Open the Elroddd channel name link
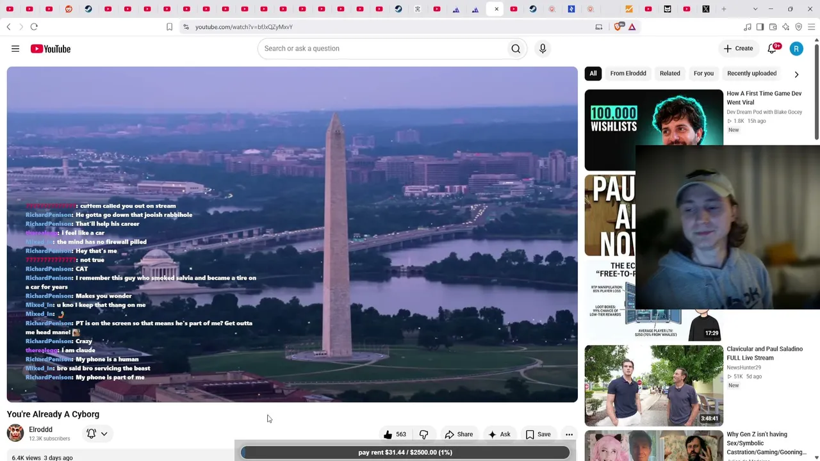This screenshot has width=820, height=461. pos(40,430)
